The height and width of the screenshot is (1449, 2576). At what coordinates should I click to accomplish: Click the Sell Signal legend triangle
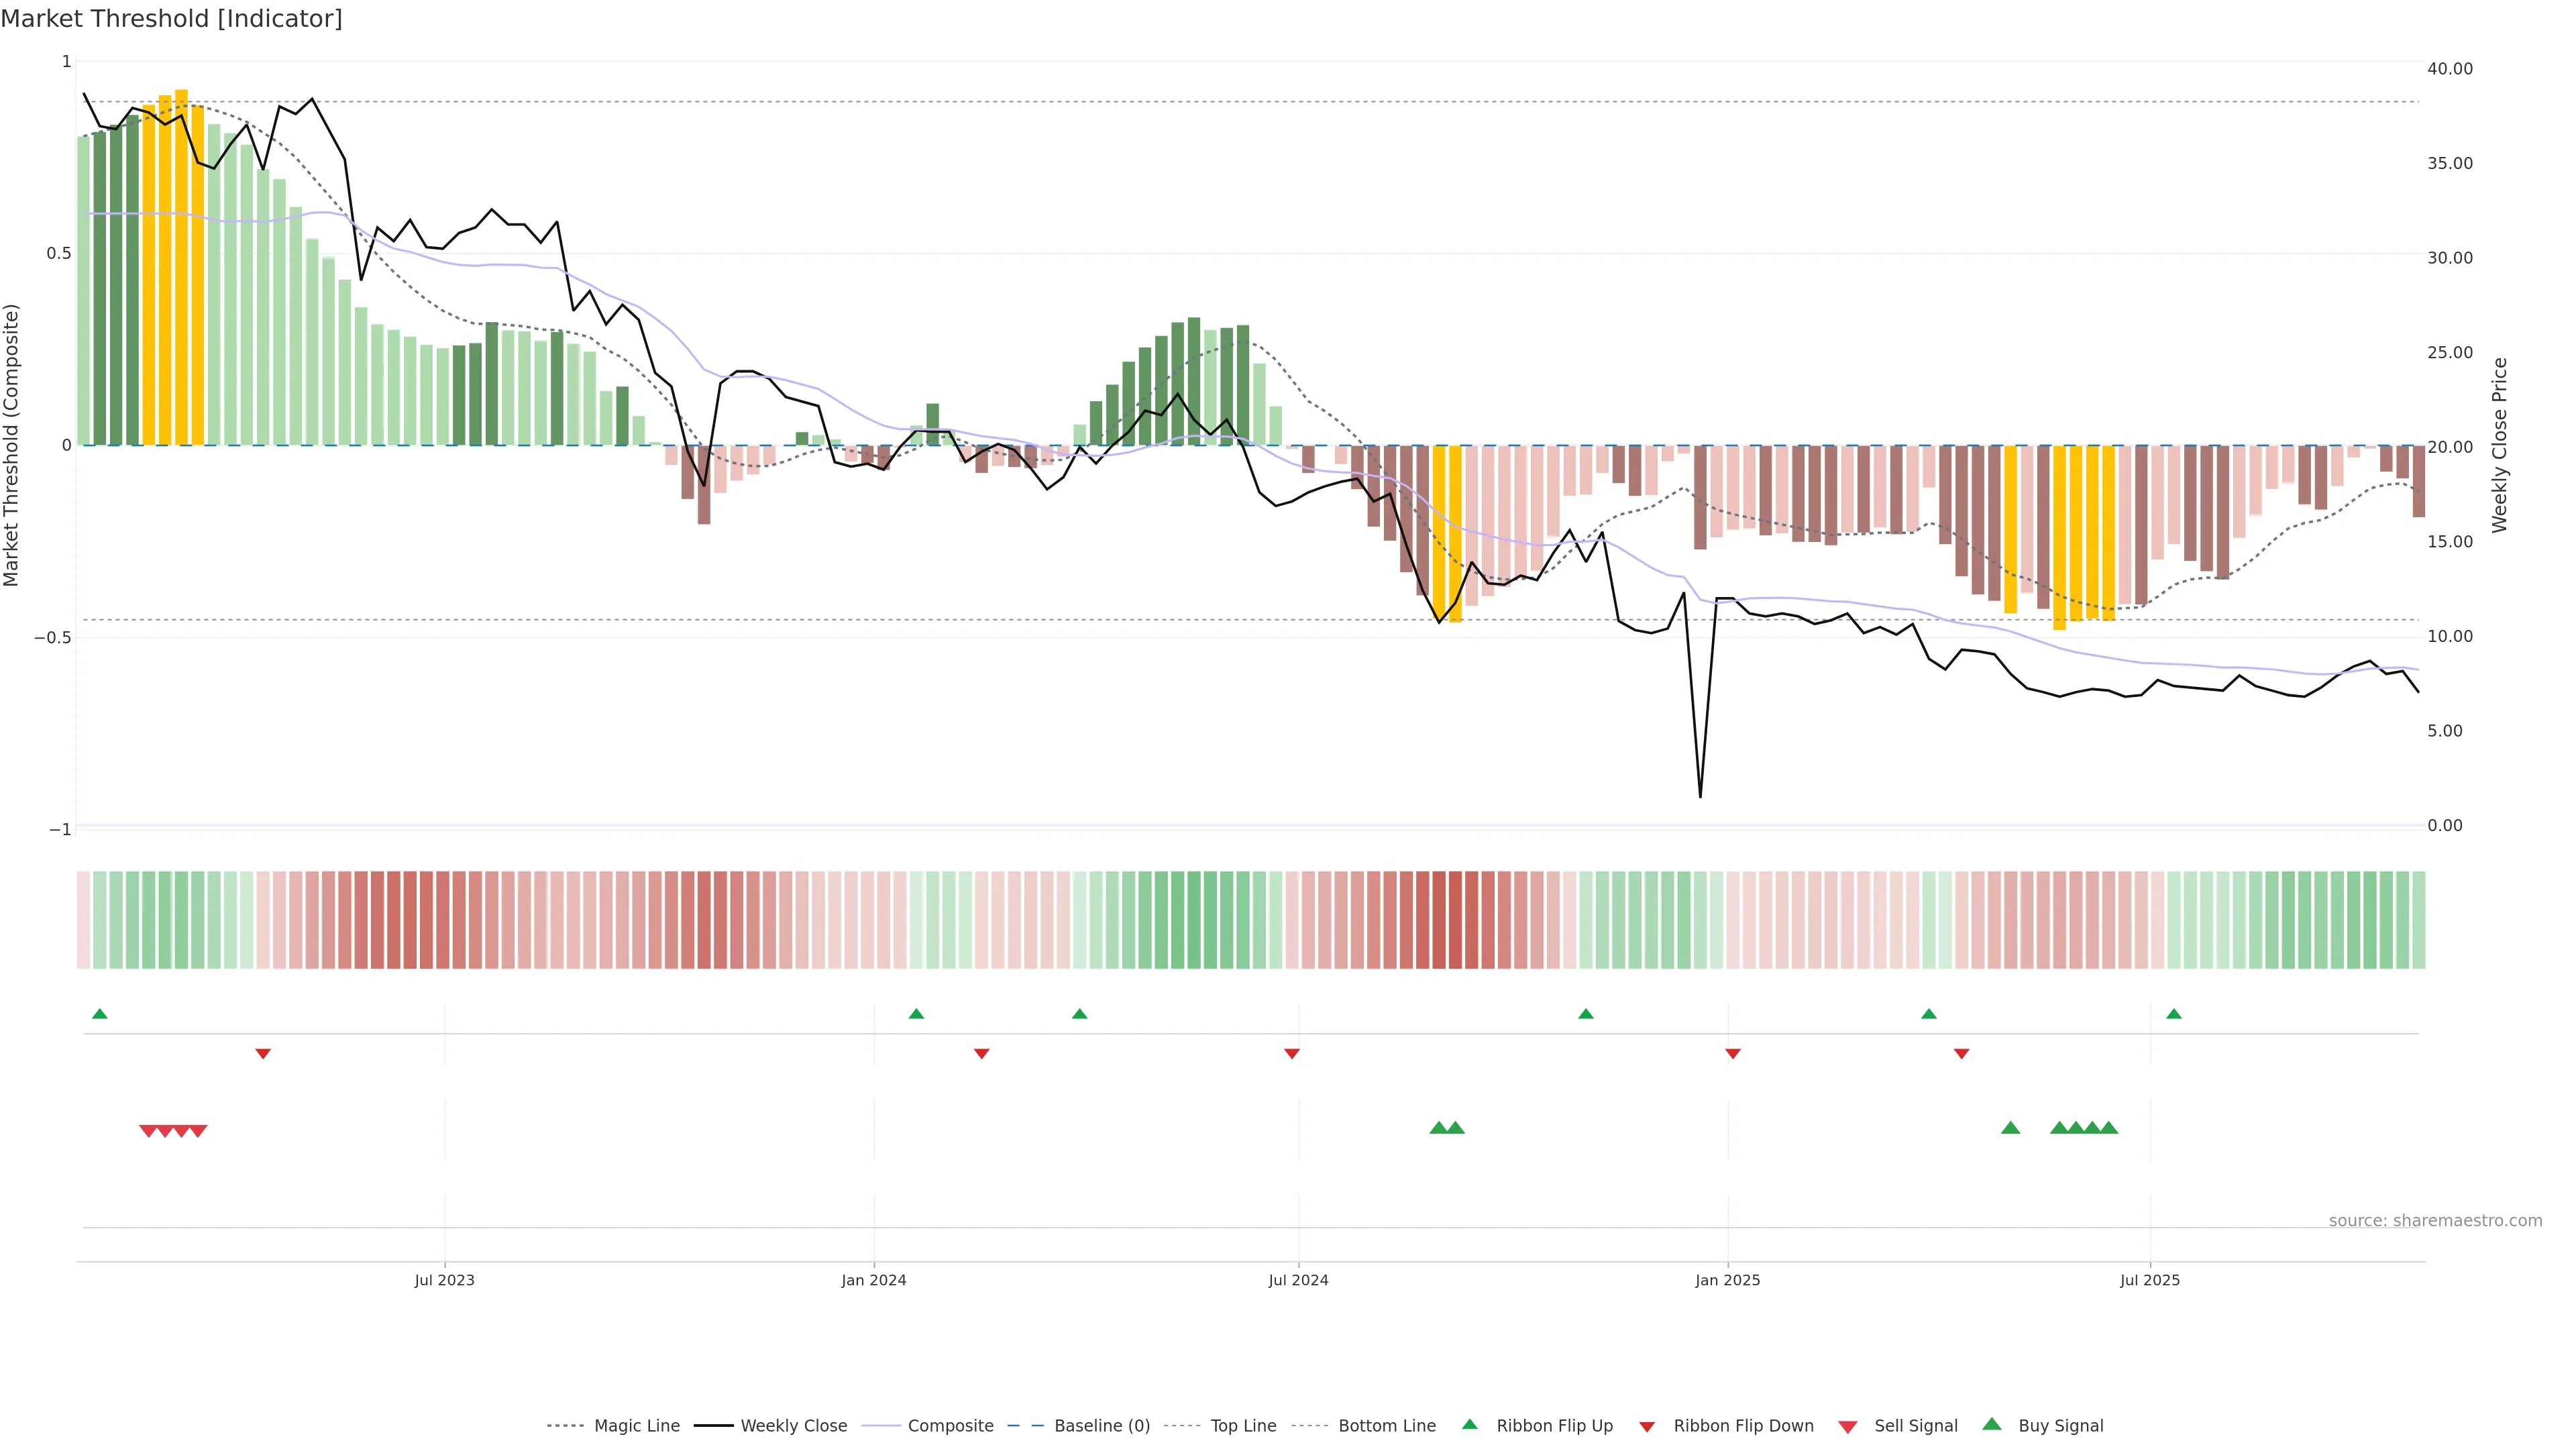[x=1847, y=1426]
